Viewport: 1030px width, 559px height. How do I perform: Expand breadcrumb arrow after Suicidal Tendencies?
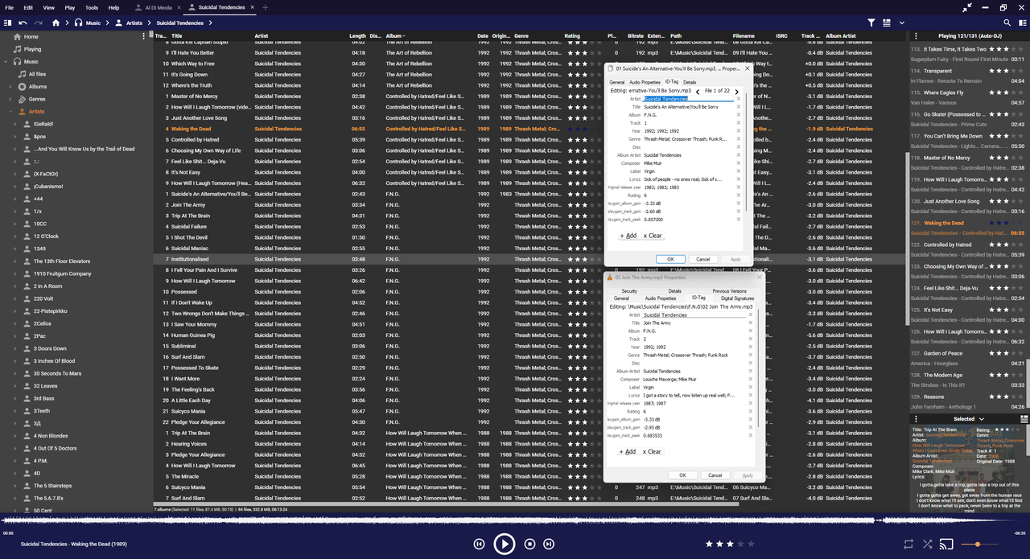point(210,23)
